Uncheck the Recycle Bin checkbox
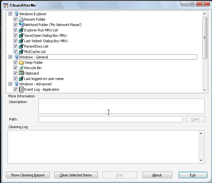The height and width of the screenshot is (183, 212). coord(15,68)
